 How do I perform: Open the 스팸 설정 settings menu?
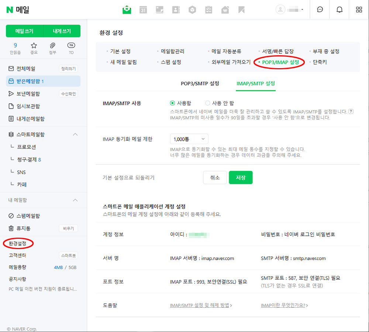coord(170,62)
